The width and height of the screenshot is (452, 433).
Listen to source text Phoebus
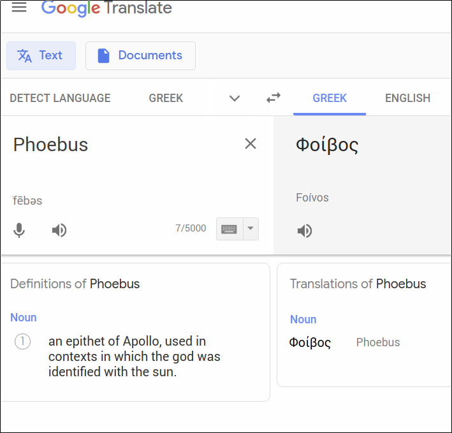pyautogui.click(x=59, y=230)
